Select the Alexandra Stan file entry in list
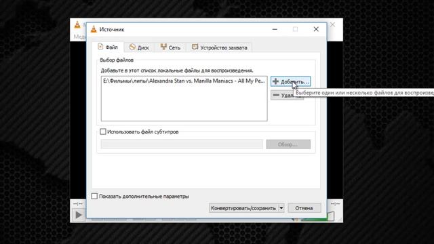This screenshot has width=434, height=244. [x=184, y=81]
